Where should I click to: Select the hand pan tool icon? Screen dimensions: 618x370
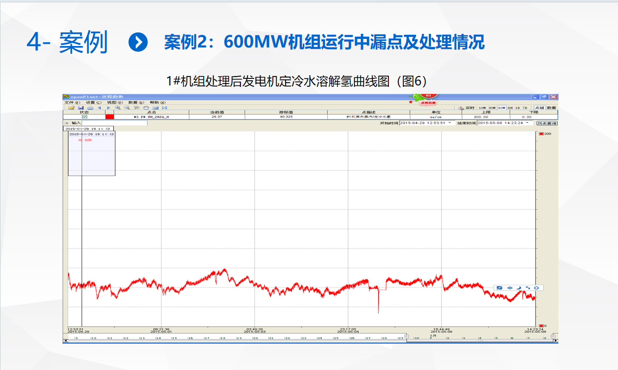click(146, 108)
